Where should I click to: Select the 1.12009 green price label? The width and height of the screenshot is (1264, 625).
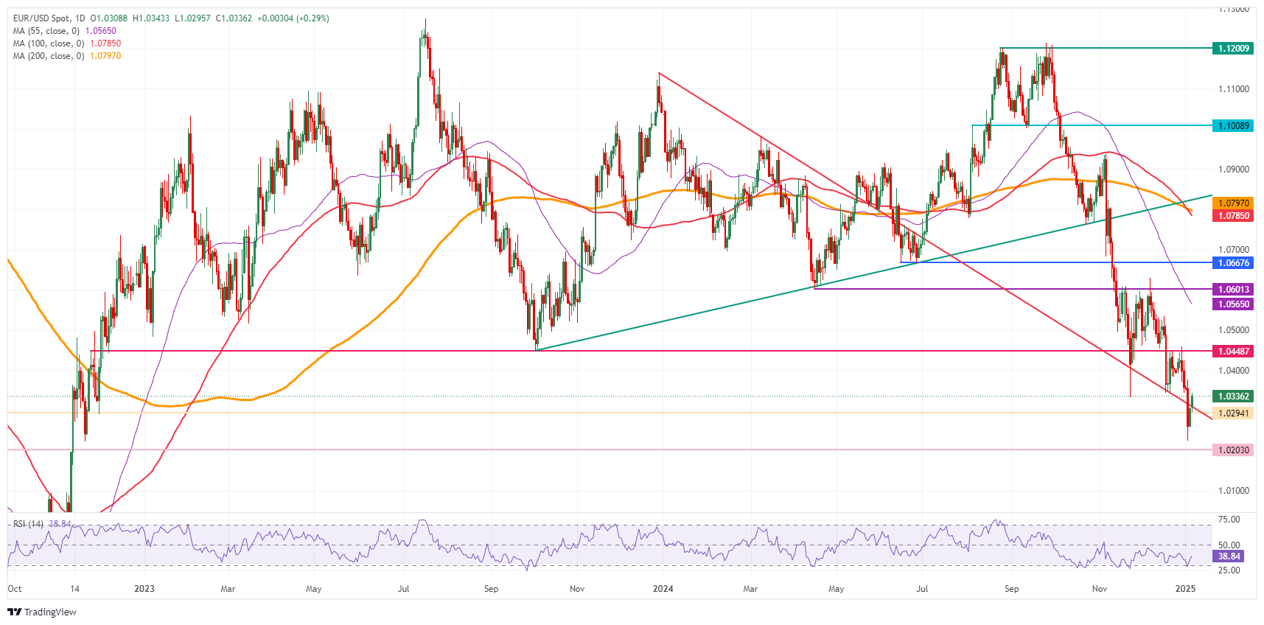1233,49
